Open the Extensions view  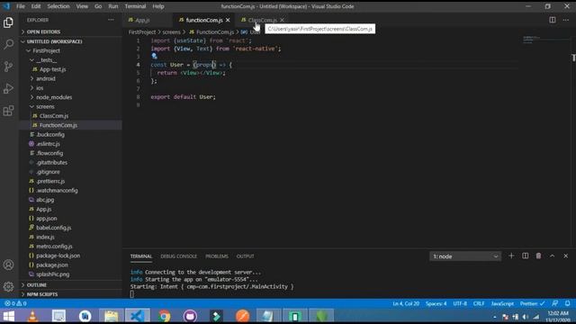(8, 111)
